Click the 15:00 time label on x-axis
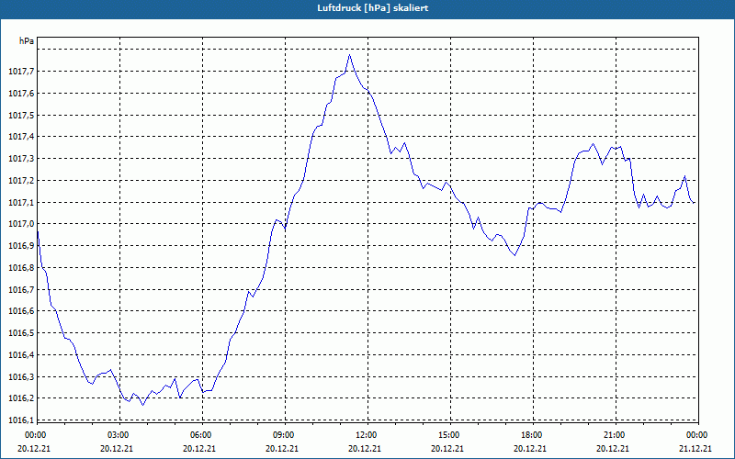This screenshot has width=735, height=459. (x=450, y=435)
